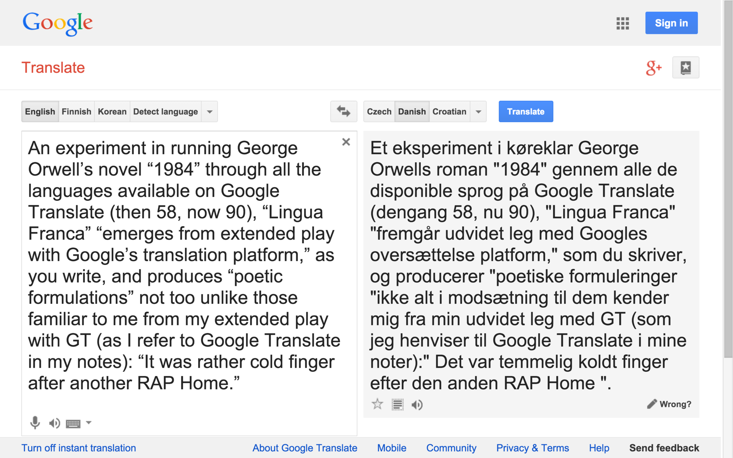Select Detect language source option
733x458 pixels.
click(x=165, y=111)
